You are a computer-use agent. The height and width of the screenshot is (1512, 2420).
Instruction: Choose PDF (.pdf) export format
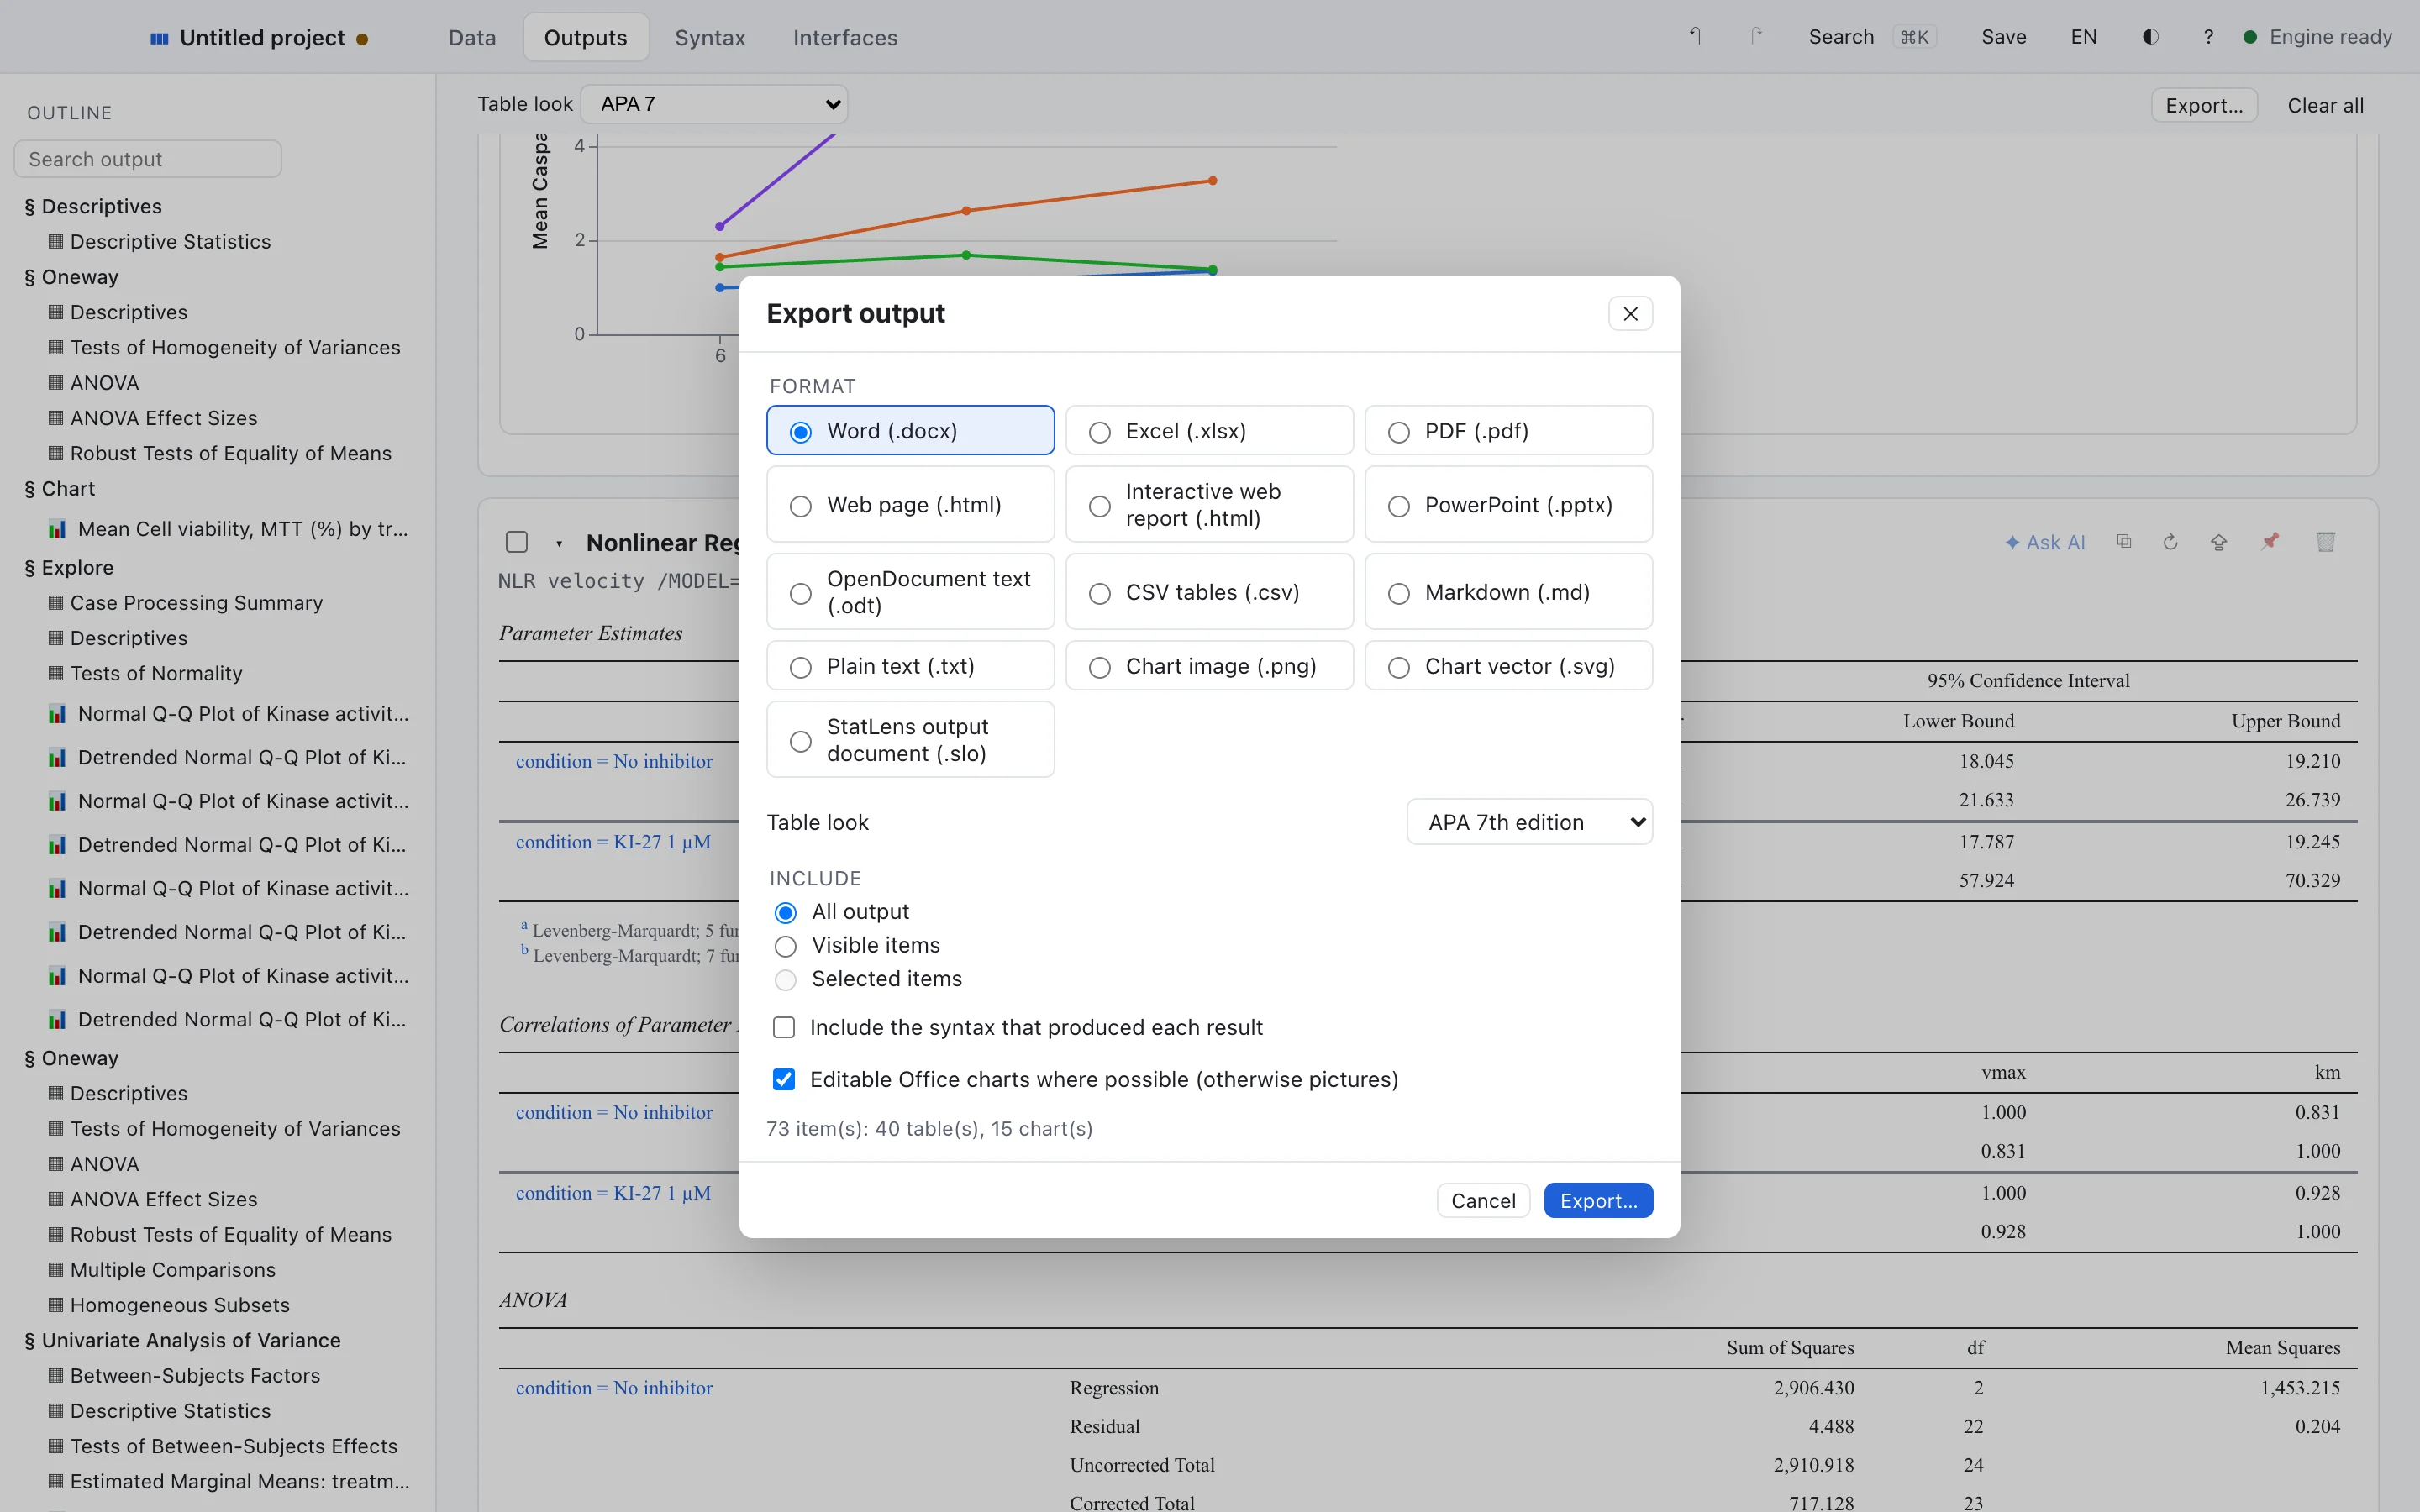1508,431
